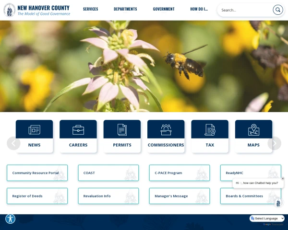This screenshot has width=288, height=230.
Task: Open the C-PACE Program link
Action: [180, 173]
